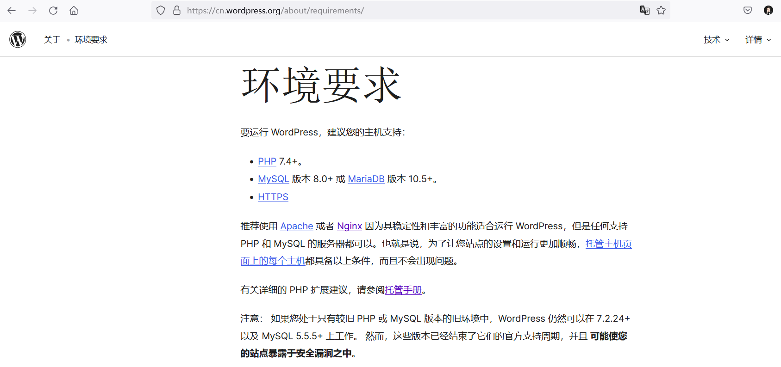The width and height of the screenshot is (781, 367).
Task: Open the MySQL link
Action: click(273, 179)
